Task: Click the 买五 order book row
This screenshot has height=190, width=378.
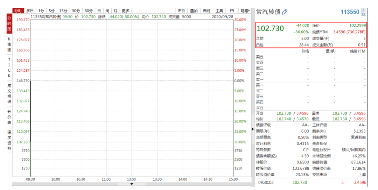Action: pyautogui.click(x=311, y=107)
